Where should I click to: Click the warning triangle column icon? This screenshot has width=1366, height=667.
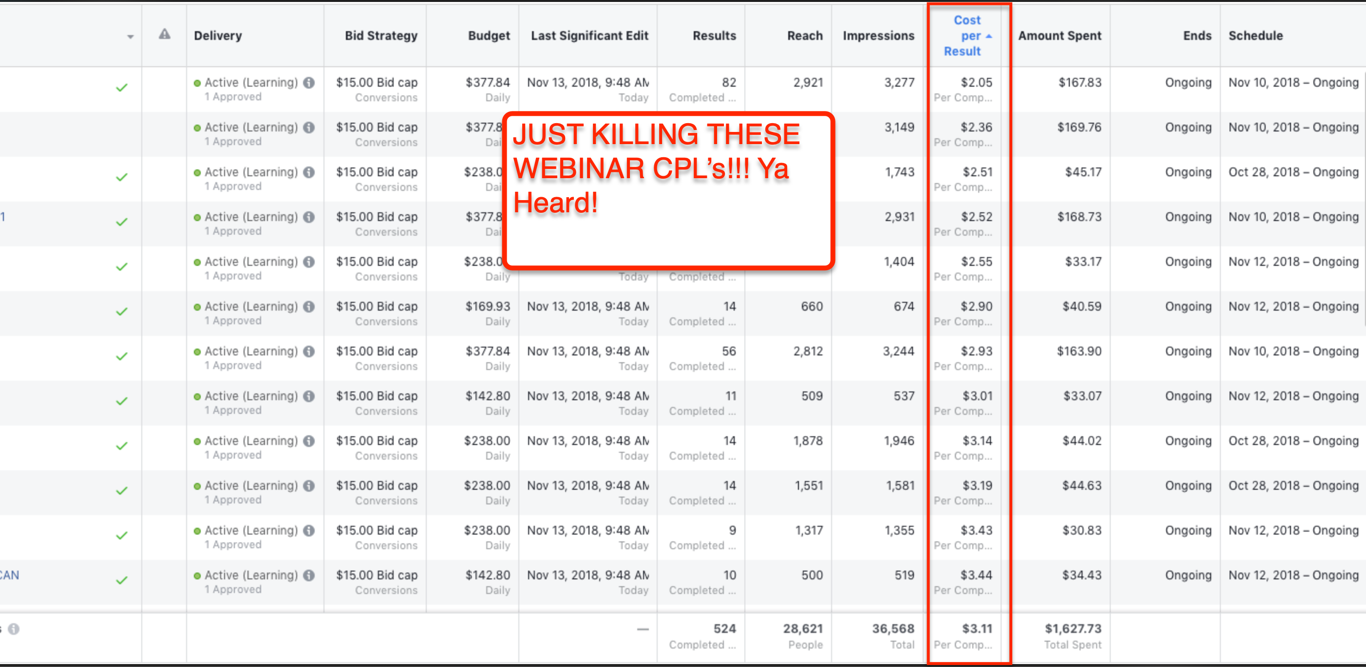click(x=164, y=35)
